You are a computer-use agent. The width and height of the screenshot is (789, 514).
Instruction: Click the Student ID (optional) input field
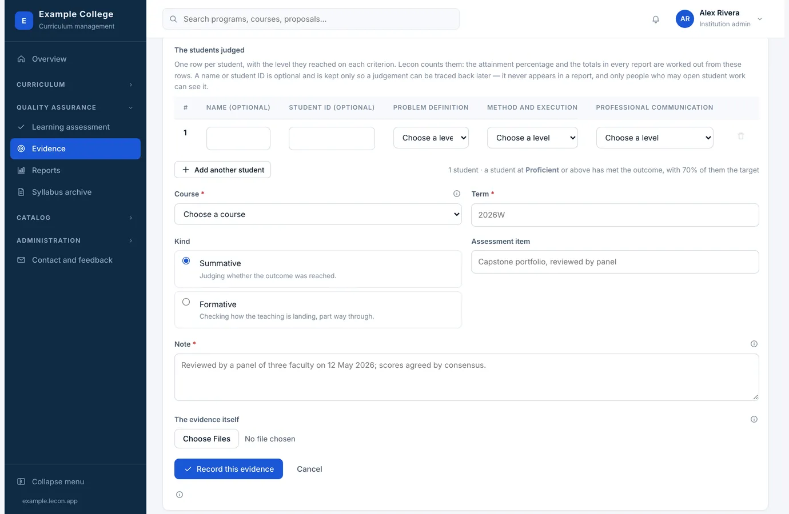332,138
